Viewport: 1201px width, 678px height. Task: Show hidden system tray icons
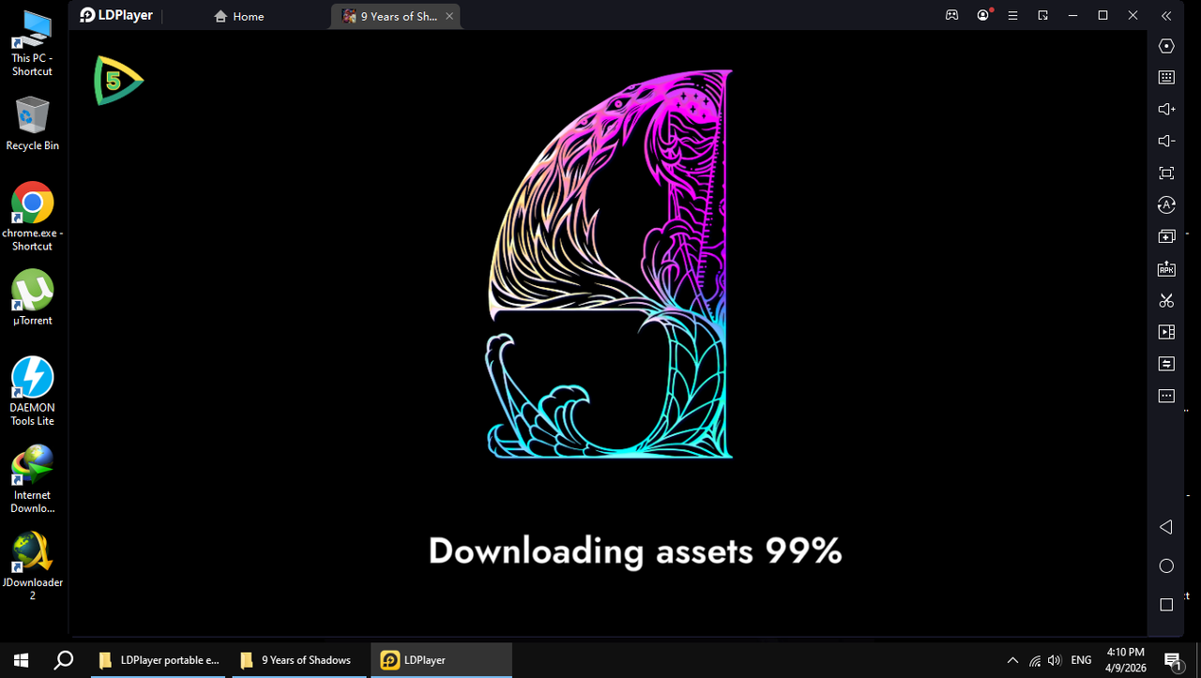coord(1012,660)
